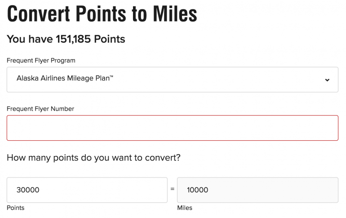Open the Alaska Airlines Mileage Plan dropdown
346x218 pixels.
[173, 80]
